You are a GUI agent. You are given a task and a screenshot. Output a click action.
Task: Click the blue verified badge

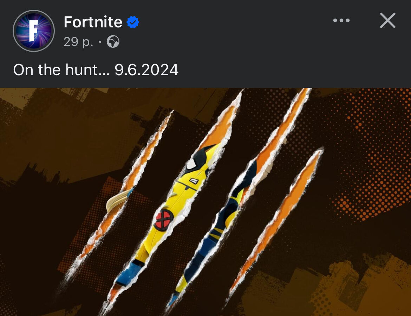(x=133, y=22)
